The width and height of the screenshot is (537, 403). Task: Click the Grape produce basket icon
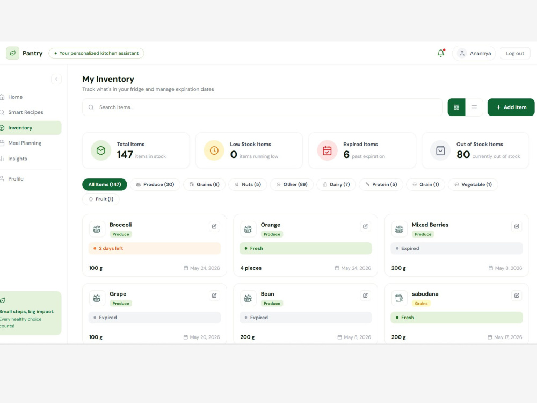click(97, 298)
